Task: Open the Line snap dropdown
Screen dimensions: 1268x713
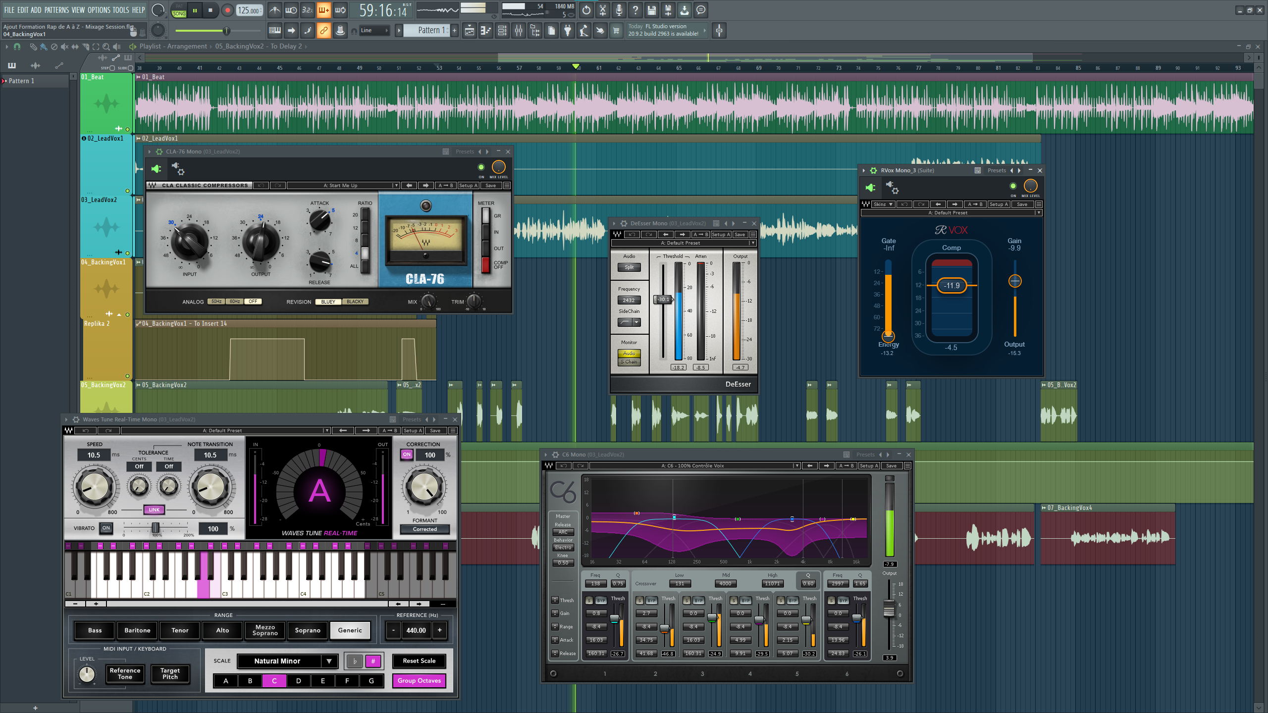Action: coord(375,31)
